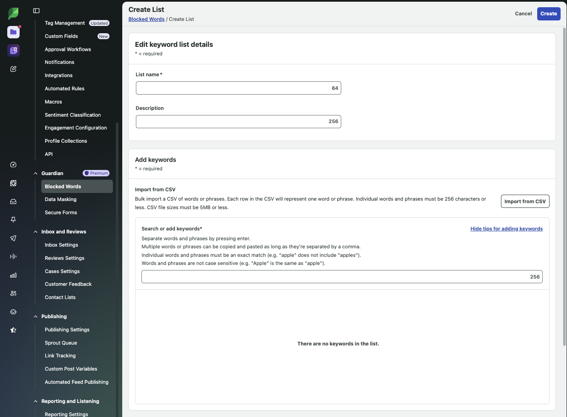Click the Import from CSV button
This screenshot has width=567, height=417.
point(525,201)
